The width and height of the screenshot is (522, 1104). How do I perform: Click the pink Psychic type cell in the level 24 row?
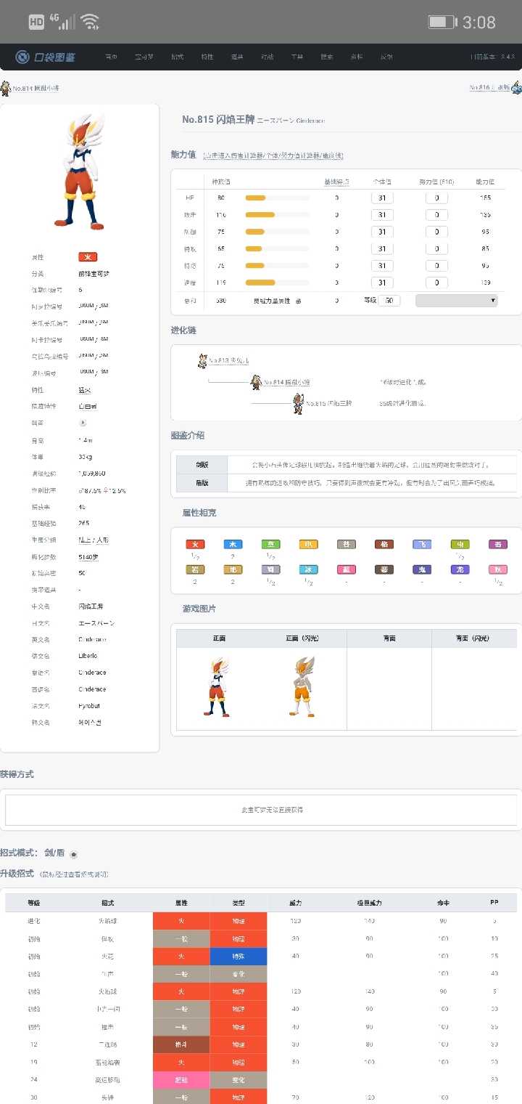[182, 1079]
